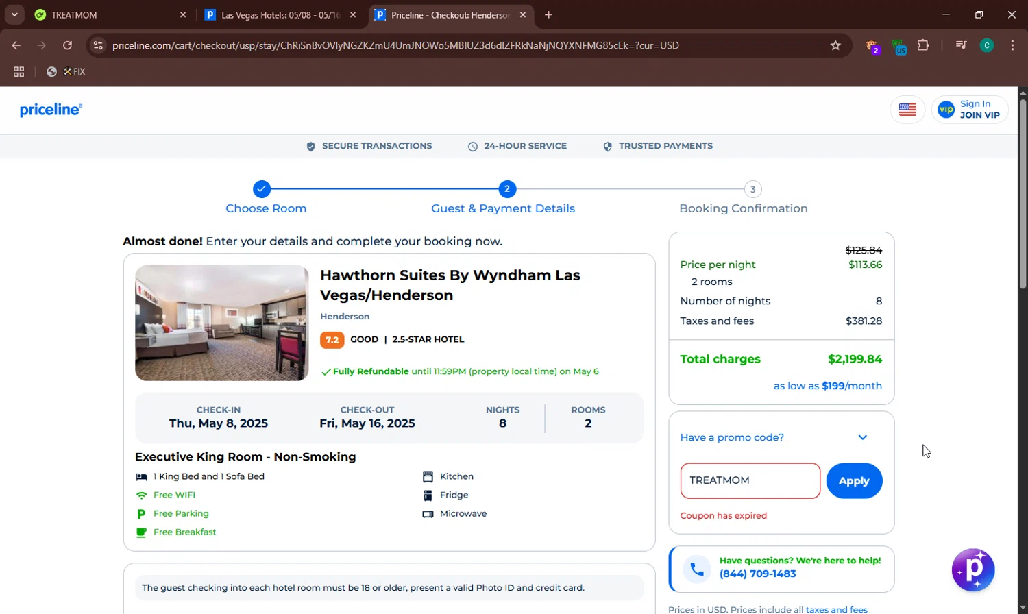This screenshot has height=614, width=1028.
Task: Click the Priceline logo
Action: pos(51,110)
